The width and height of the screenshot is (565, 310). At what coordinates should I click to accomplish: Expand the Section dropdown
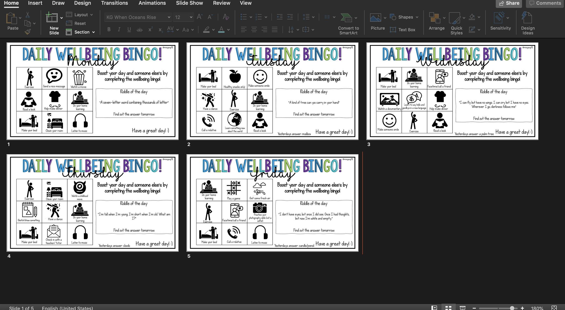point(93,32)
